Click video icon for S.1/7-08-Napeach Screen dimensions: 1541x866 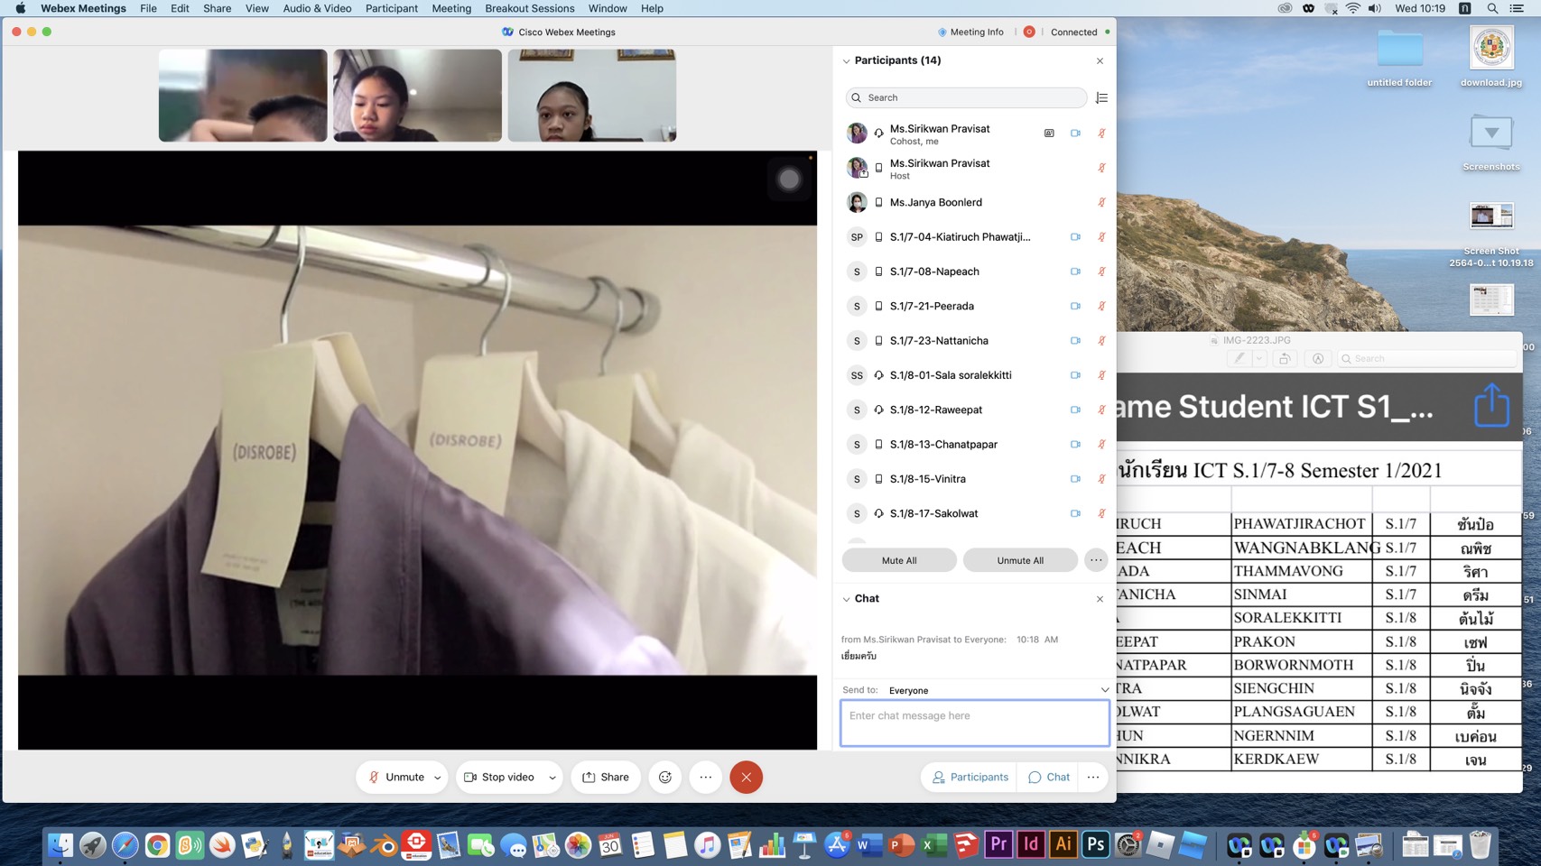click(x=1075, y=272)
